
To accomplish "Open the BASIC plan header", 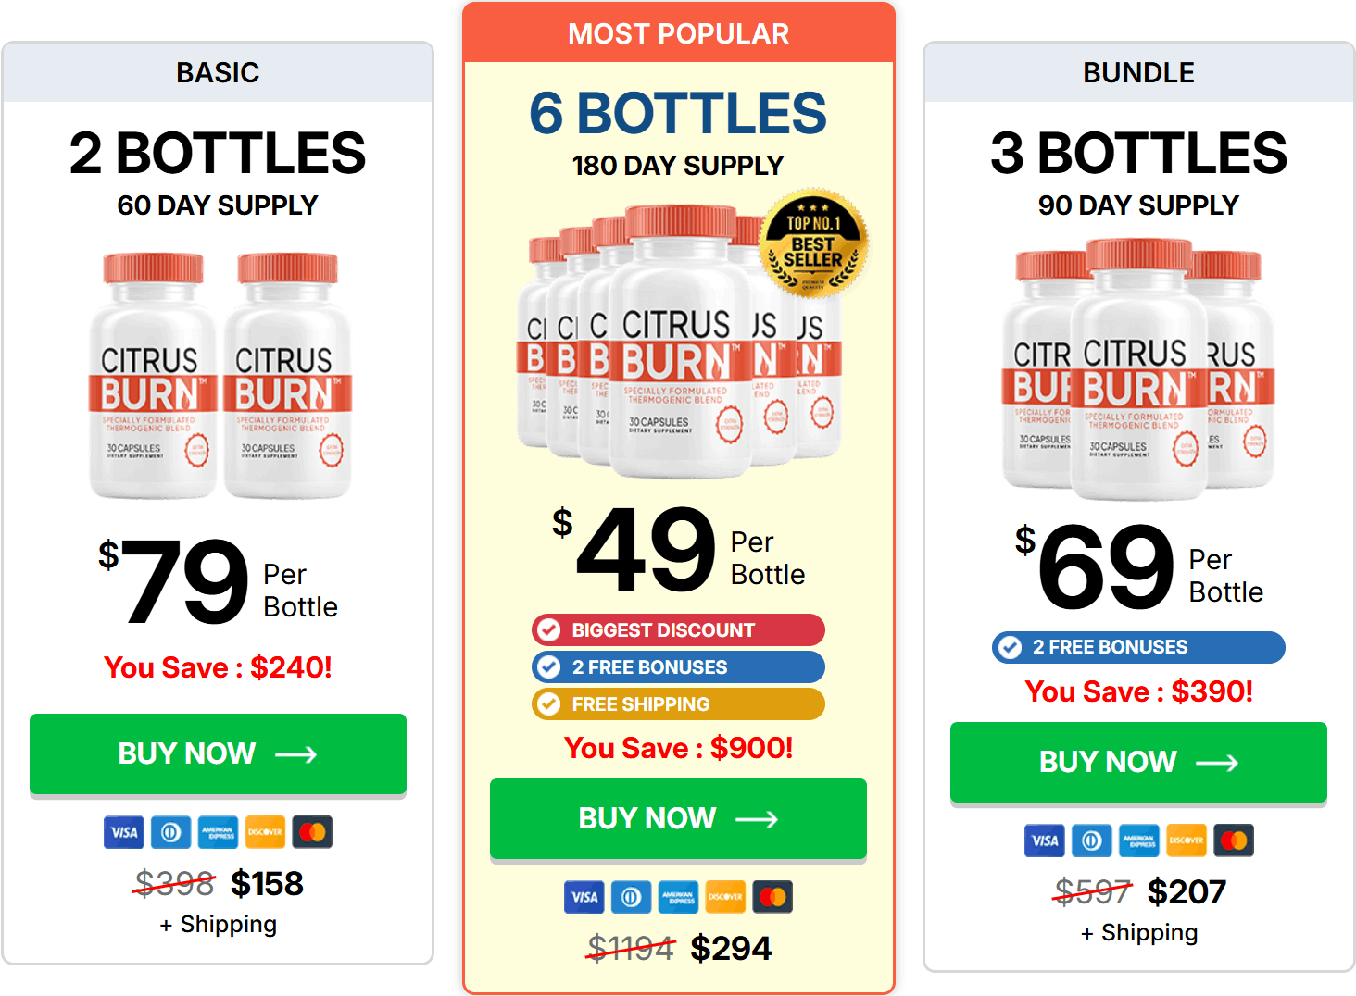I will 219,72.
